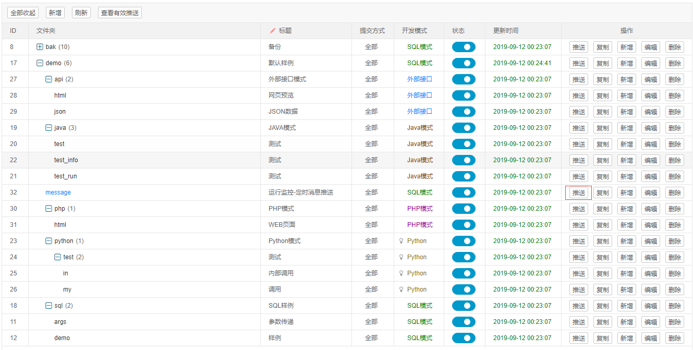Collapse the api folder
The height and width of the screenshot is (350, 693).
coord(48,79)
